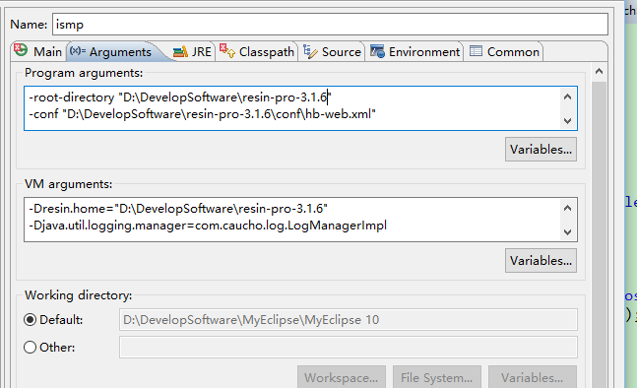Click the Main tab icon
Screen dimensions: 637x388
click(x=21, y=50)
